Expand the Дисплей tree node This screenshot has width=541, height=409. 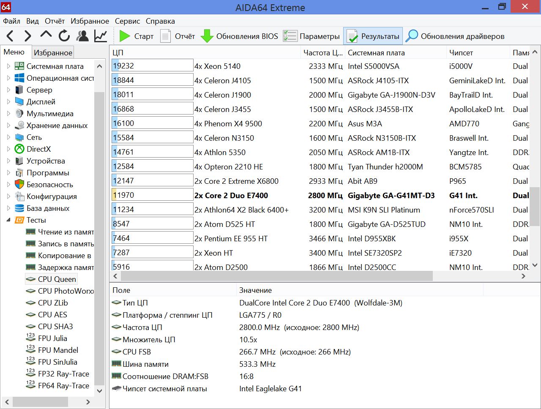click(8, 101)
